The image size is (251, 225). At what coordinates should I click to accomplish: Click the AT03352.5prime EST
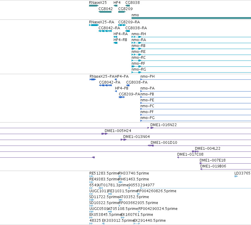121,200
